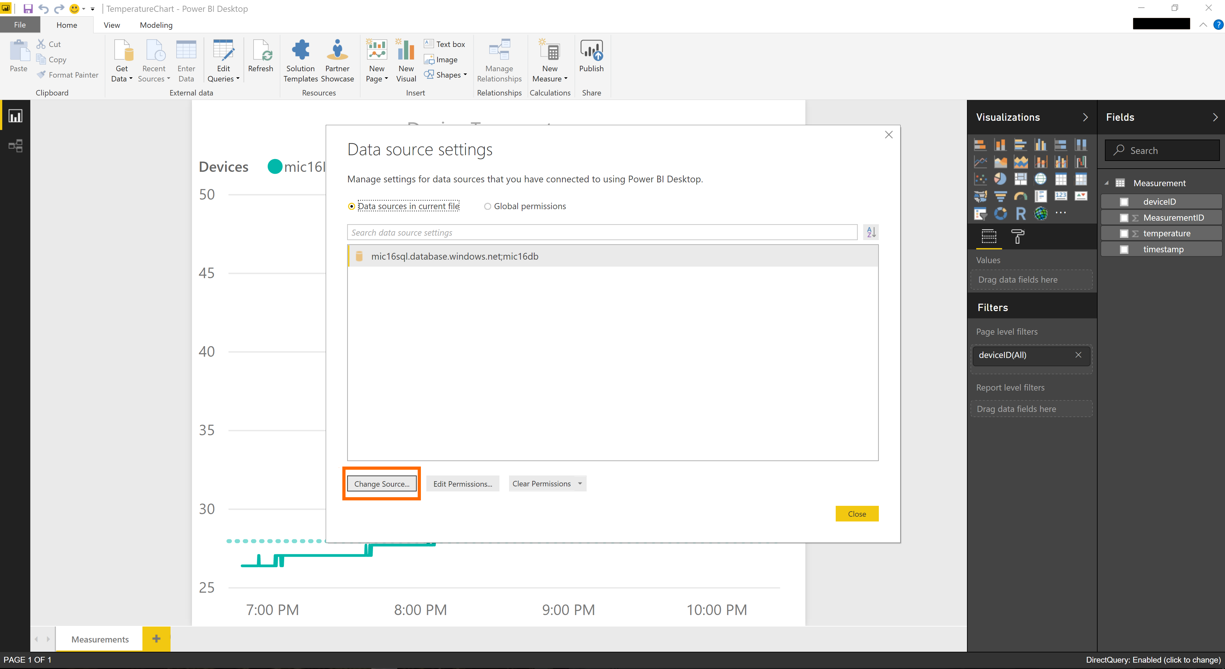Screen dimensions: 1225x669
Task: Select the donut chart visualization
Action: tap(1000, 214)
